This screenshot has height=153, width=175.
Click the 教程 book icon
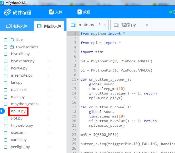[80, 12]
